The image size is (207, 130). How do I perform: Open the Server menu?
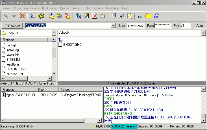(x=6, y=8)
